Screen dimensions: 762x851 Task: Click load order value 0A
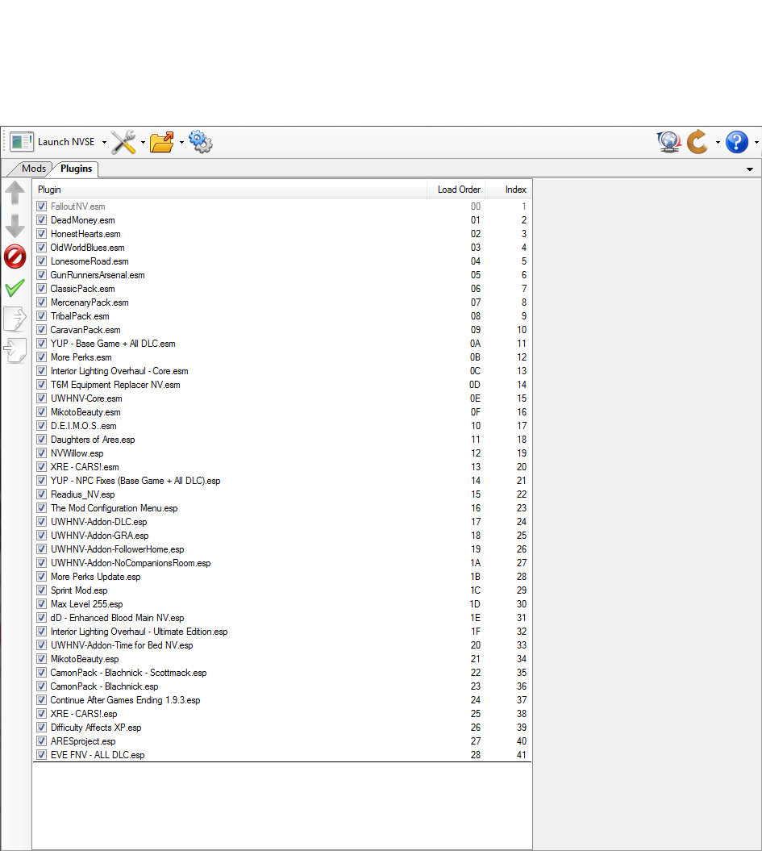point(475,344)
